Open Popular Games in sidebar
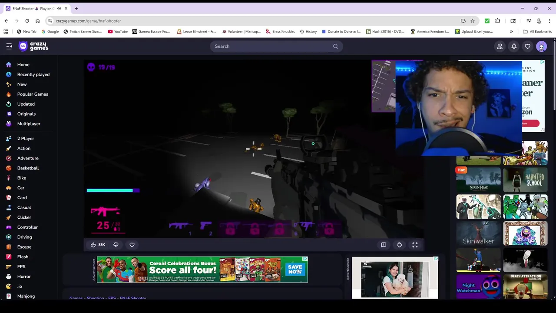Viewport: 556px width, 313px height. pyautogui.click(x=33, y=94)
